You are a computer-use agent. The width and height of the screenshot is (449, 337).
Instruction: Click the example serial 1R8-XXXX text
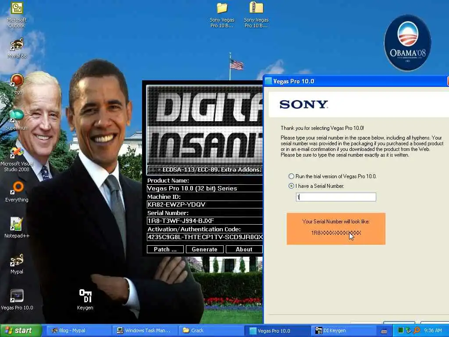coord(336,233)
